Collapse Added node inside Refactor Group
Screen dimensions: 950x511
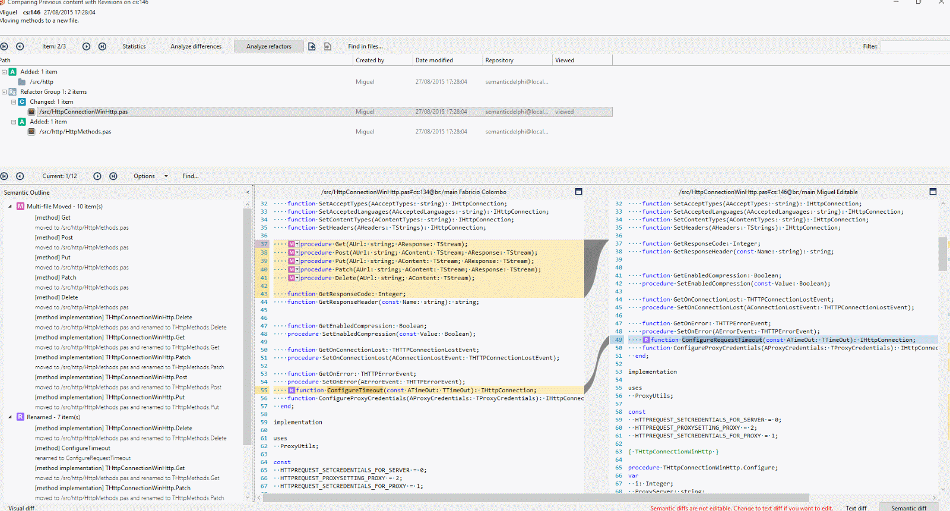(14, 122)
